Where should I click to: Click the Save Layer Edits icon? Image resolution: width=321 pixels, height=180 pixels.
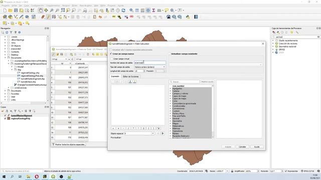54,17
